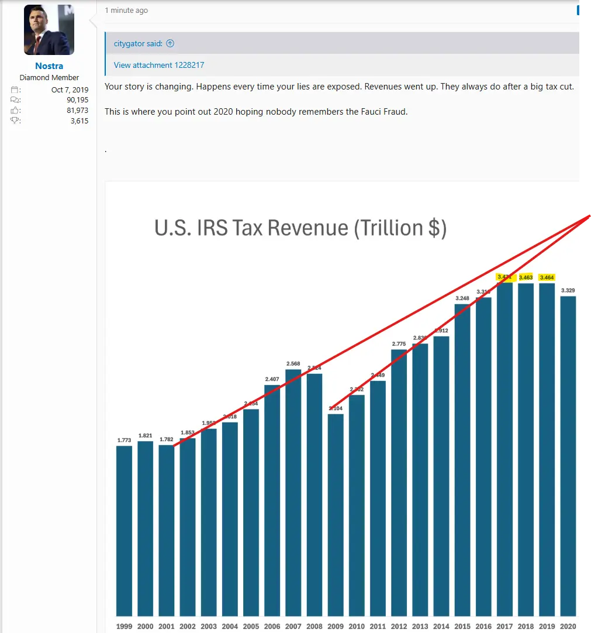This screenshot has height=633, width=591.
Task: Click the 3,615 trophy points number
Action: 79,121
